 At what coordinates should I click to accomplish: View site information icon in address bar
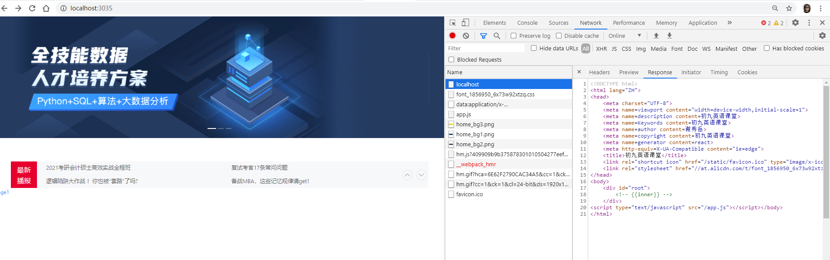[64, 8]
